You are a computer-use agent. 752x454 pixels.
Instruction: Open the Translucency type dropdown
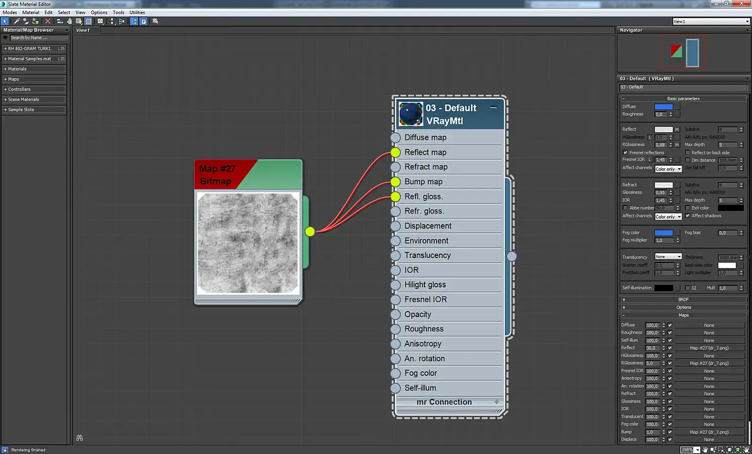coord(668,257)
